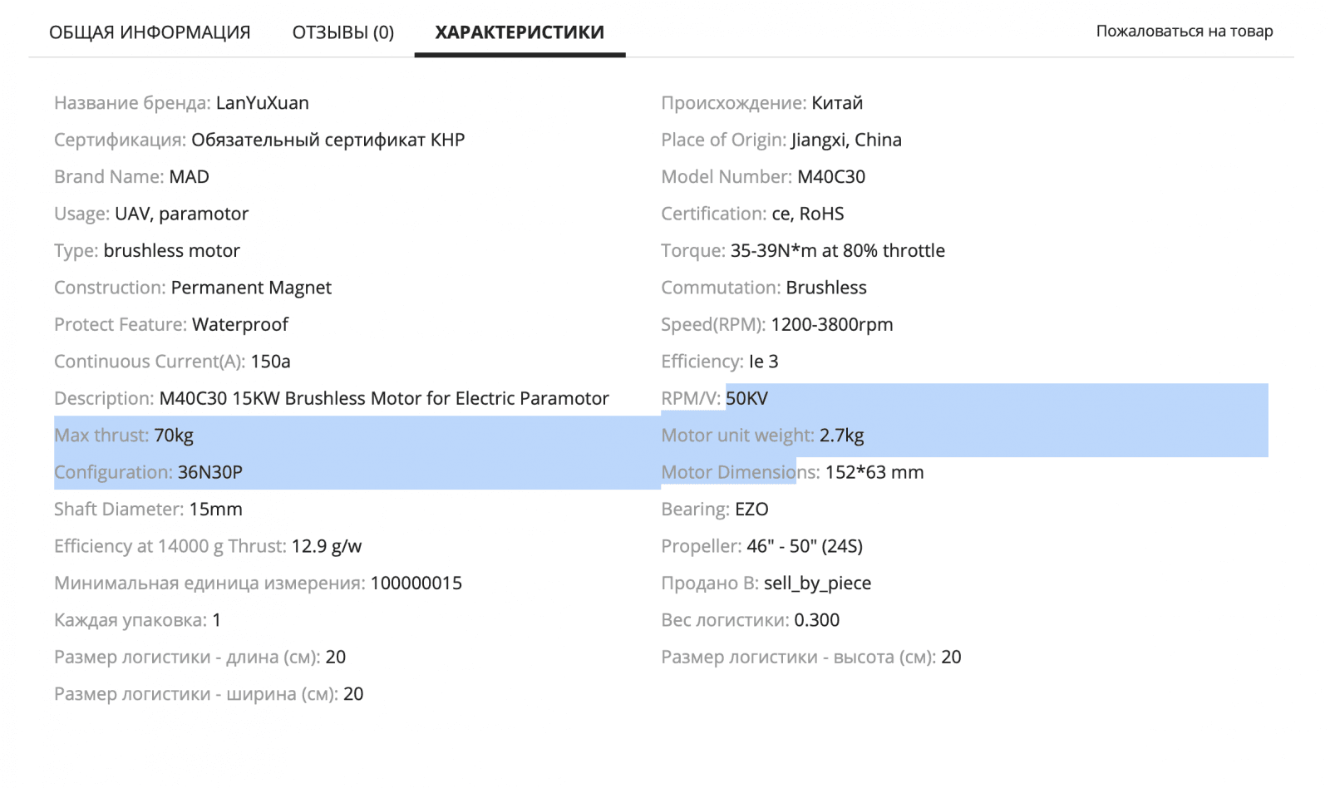Click the Configuration 36N30P value

pyautogui.click(x=209, y=472)
